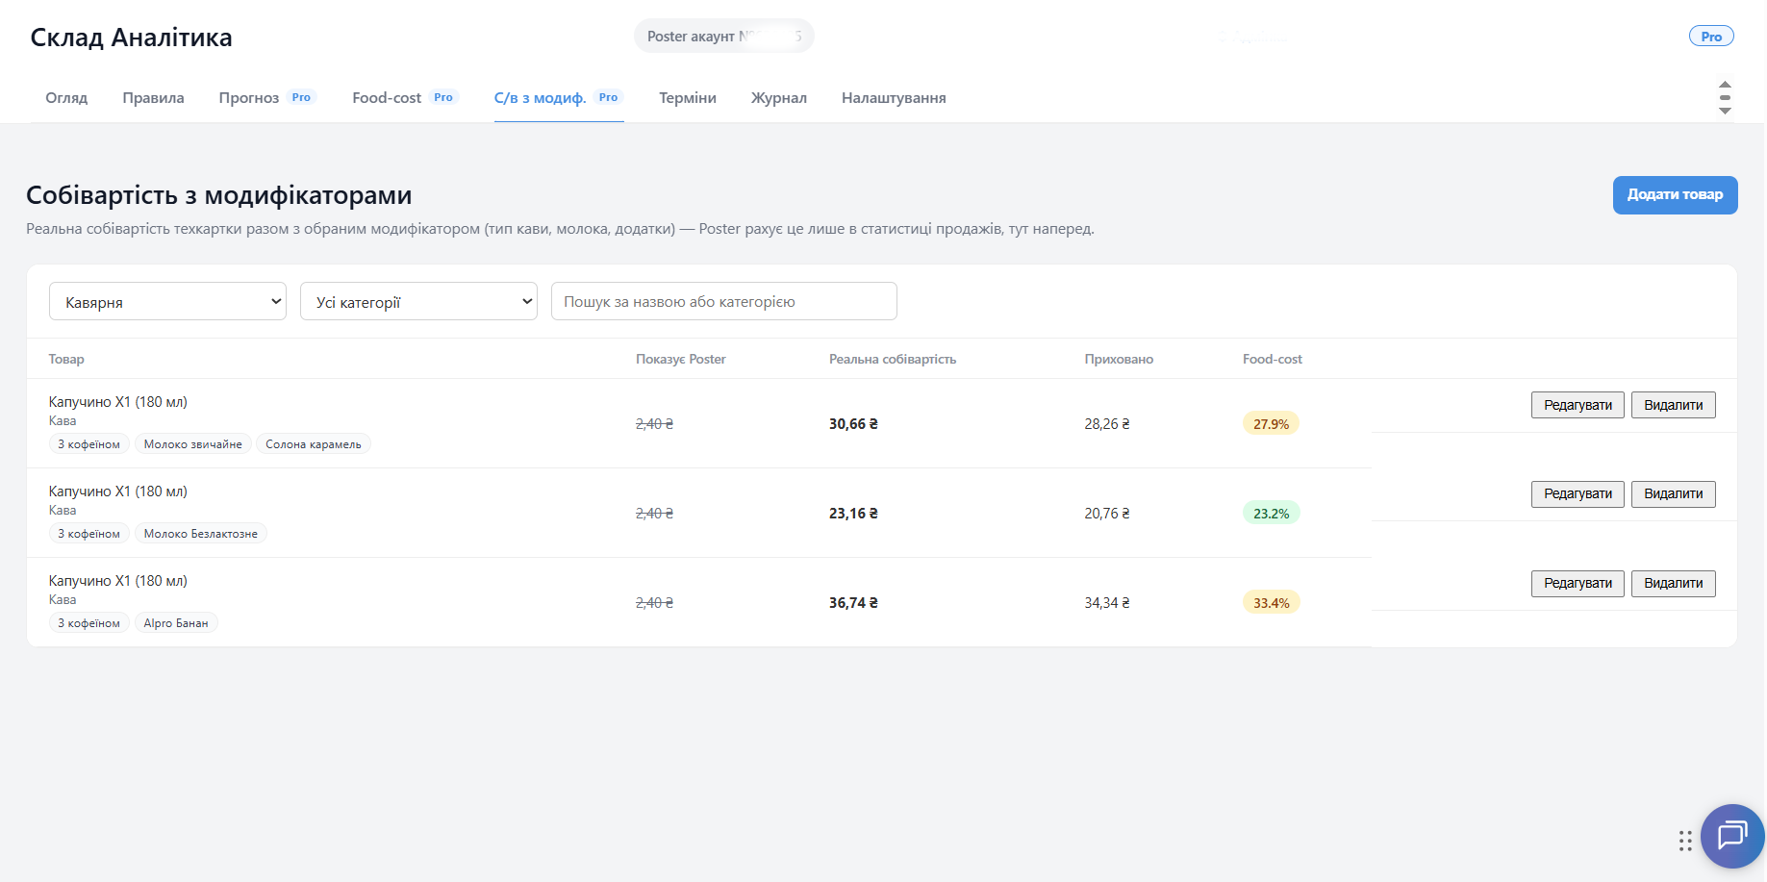Click the Pro badge in header
Screen dimensions: 1767x882
[x=1711, y=37]
